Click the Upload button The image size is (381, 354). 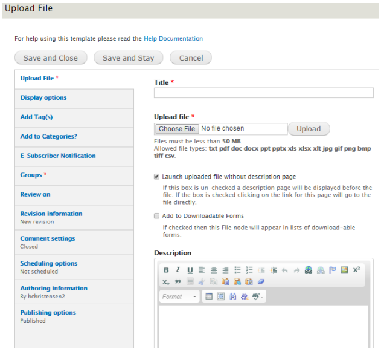point(309,129)
